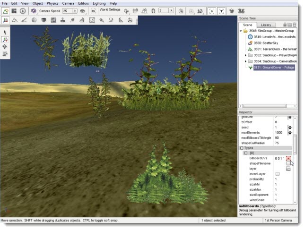Screen dimensions: 305x230
Task: Collapse the [0] array entry in Inspector
Action: coord(246,153)
